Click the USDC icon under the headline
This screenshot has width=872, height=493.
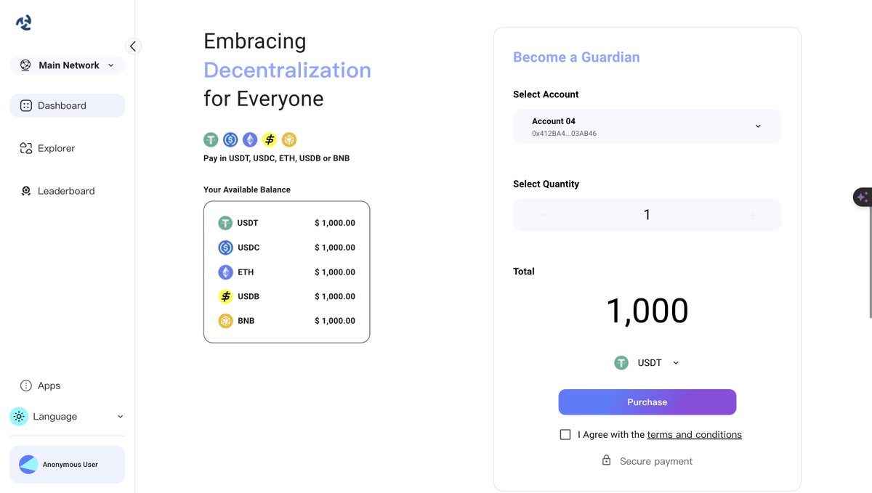coord(230,139)
